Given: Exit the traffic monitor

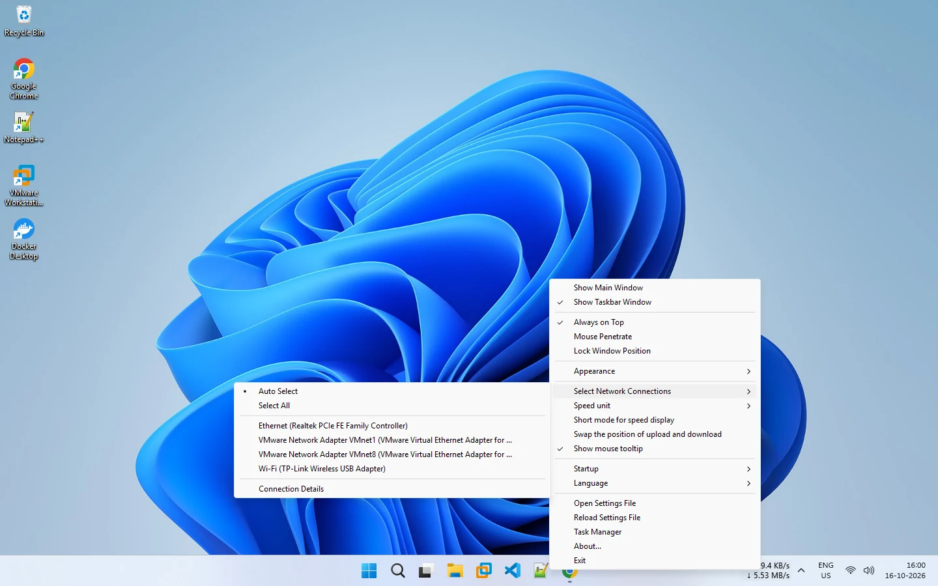Looking at the screenshot, I should click(x=655, y=561).
